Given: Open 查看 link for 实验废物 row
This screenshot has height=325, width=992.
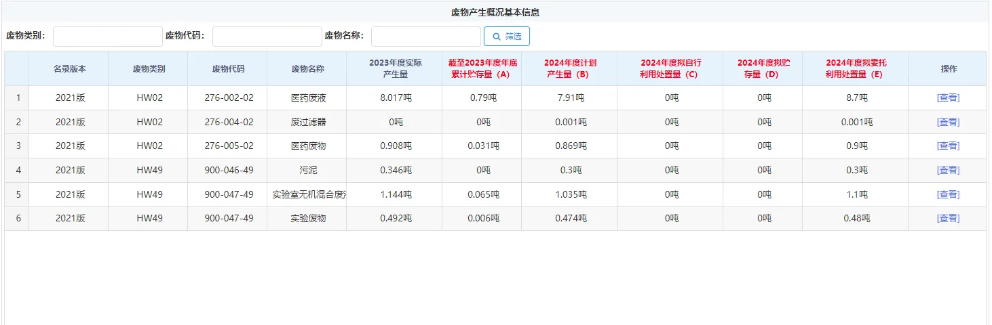Looking at the screenshot, I should [948, 218].
